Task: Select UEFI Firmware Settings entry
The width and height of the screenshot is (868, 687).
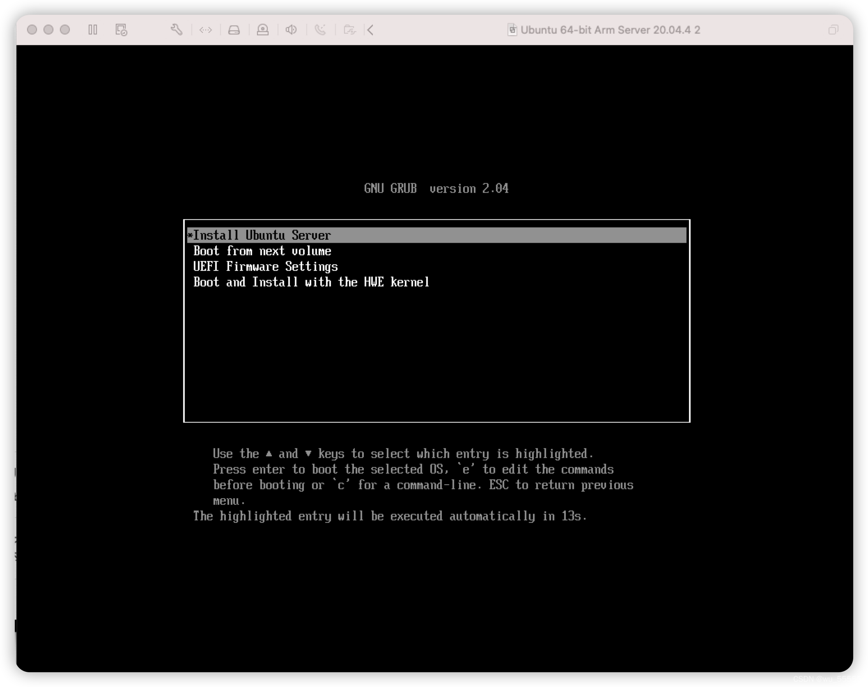Action: tap(436, 266)
